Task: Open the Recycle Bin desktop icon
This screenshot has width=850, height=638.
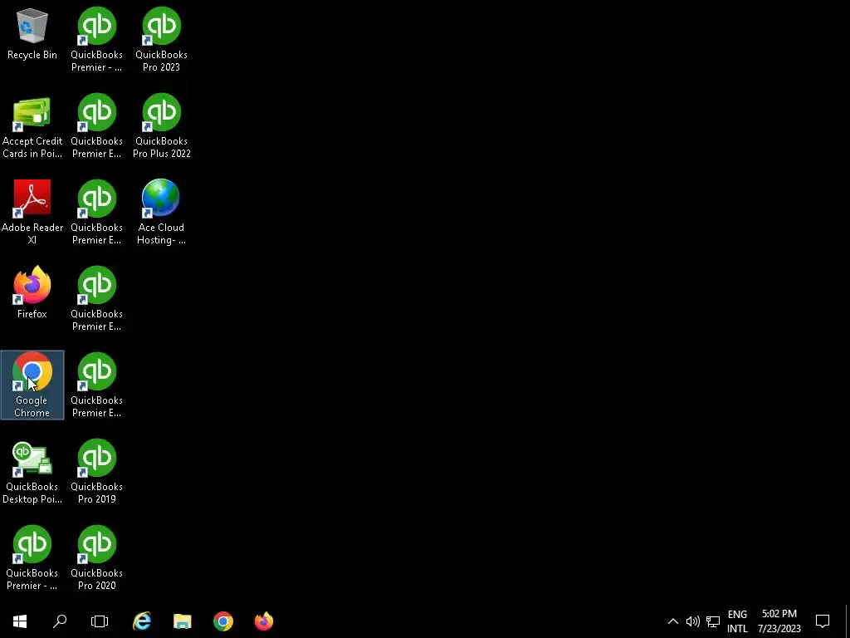Action: click(x=32, y=34)
